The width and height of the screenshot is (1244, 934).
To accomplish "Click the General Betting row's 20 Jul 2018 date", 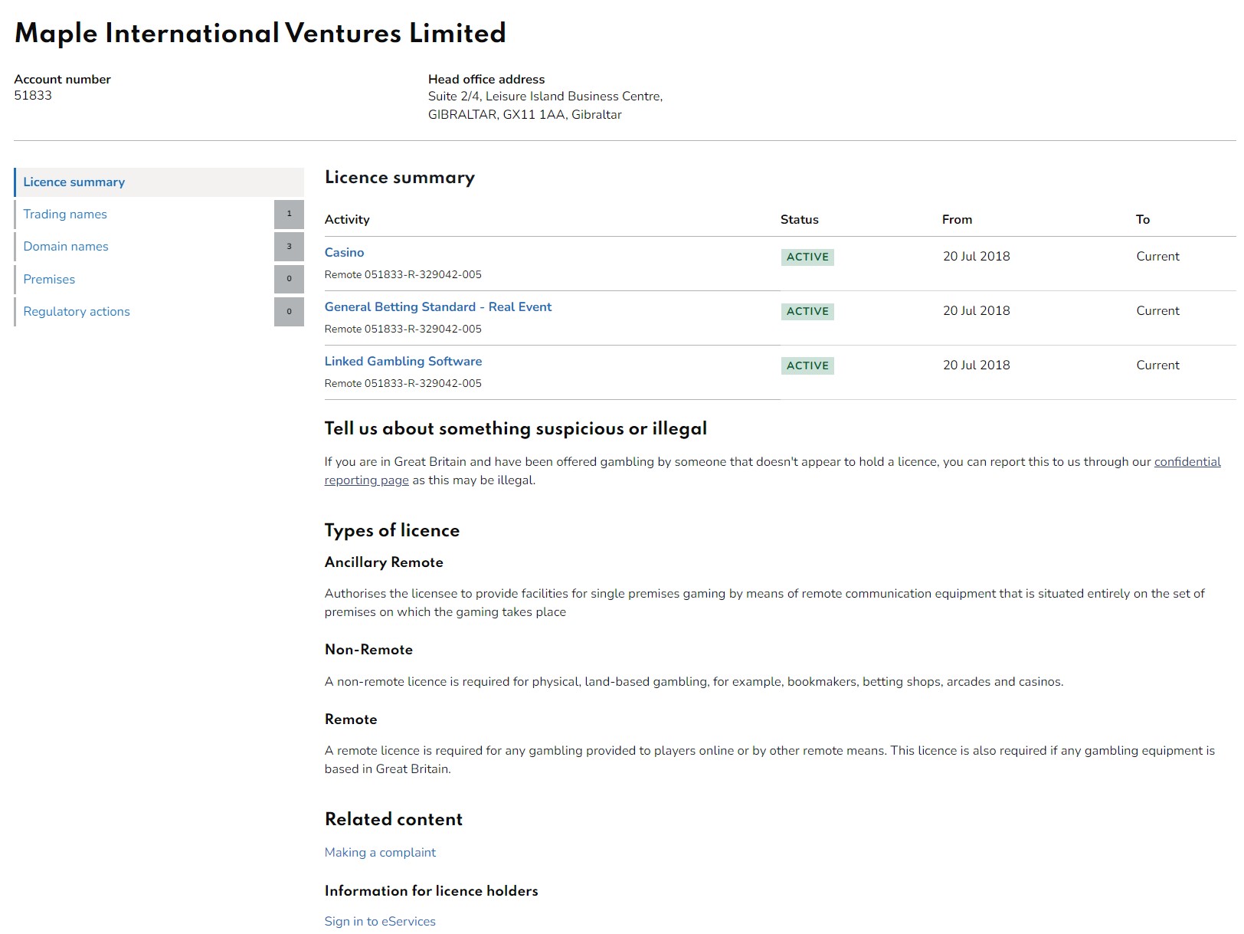I will pos(976,311).
